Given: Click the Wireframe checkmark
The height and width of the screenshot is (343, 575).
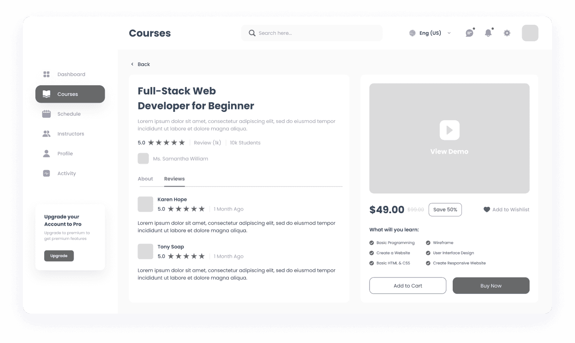Looking at the screenshot, I should (x=427, y=243).
